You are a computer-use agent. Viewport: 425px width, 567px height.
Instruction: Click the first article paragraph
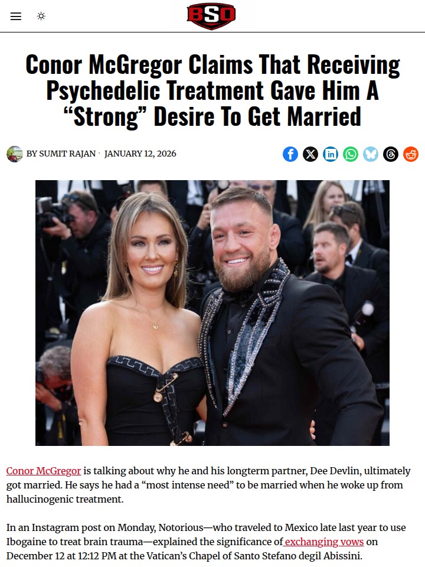click(208, 485)
